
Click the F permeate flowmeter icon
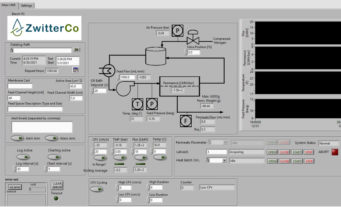(x=186, y=121)
